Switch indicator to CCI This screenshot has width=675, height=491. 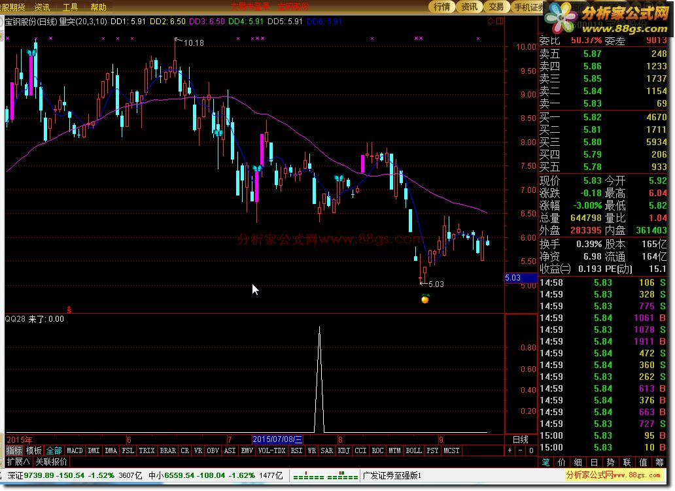(360, 450)
